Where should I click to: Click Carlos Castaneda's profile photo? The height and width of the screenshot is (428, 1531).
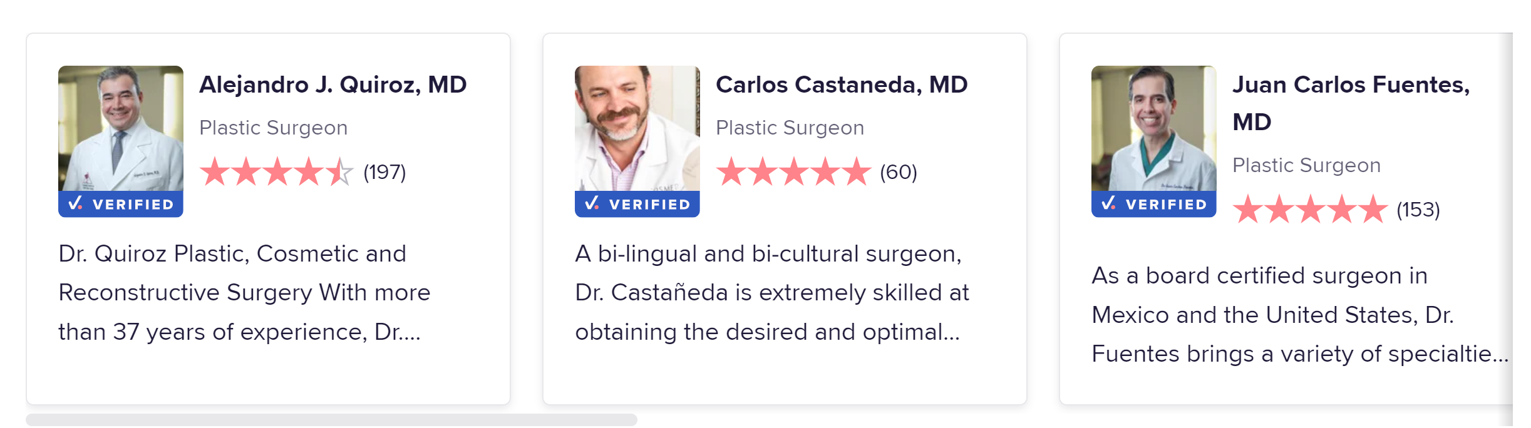[637, 128]
